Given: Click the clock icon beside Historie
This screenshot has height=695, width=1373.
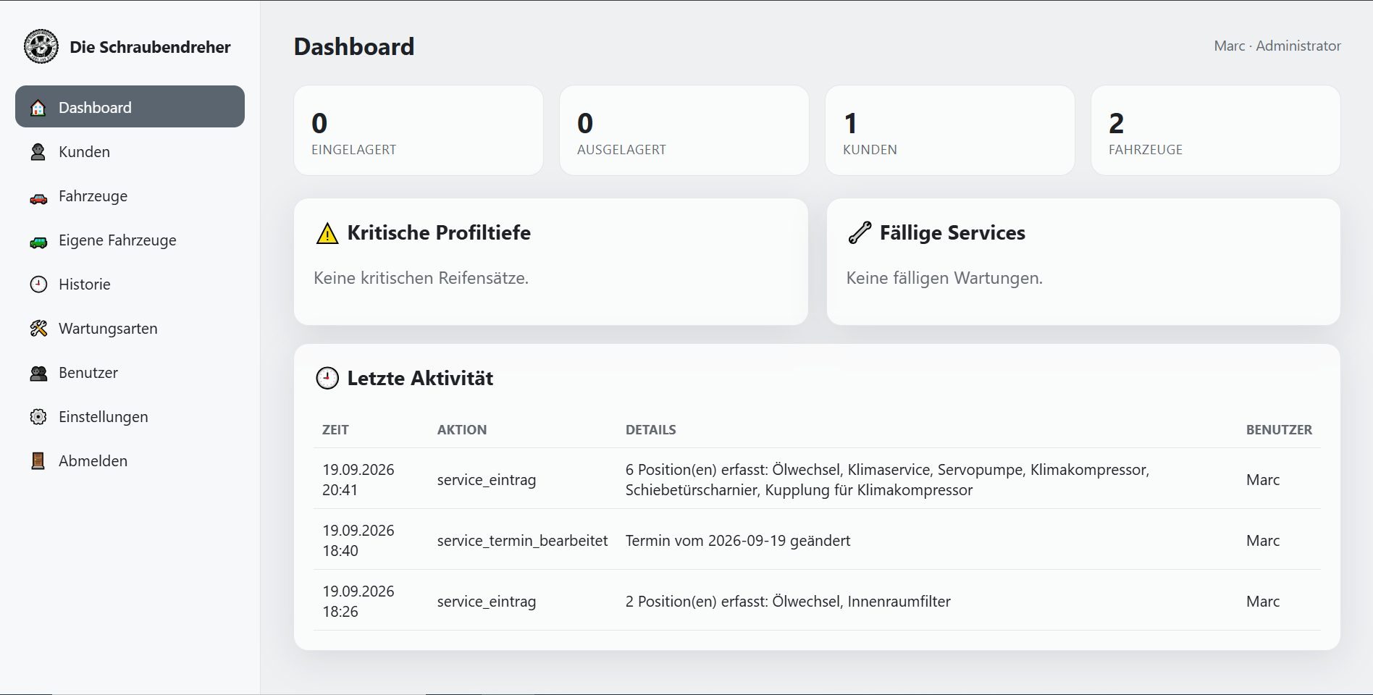Looking at the screenshot, I should 38,285.
